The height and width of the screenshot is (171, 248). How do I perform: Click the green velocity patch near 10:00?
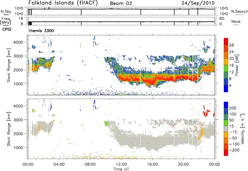pos(106,123)
